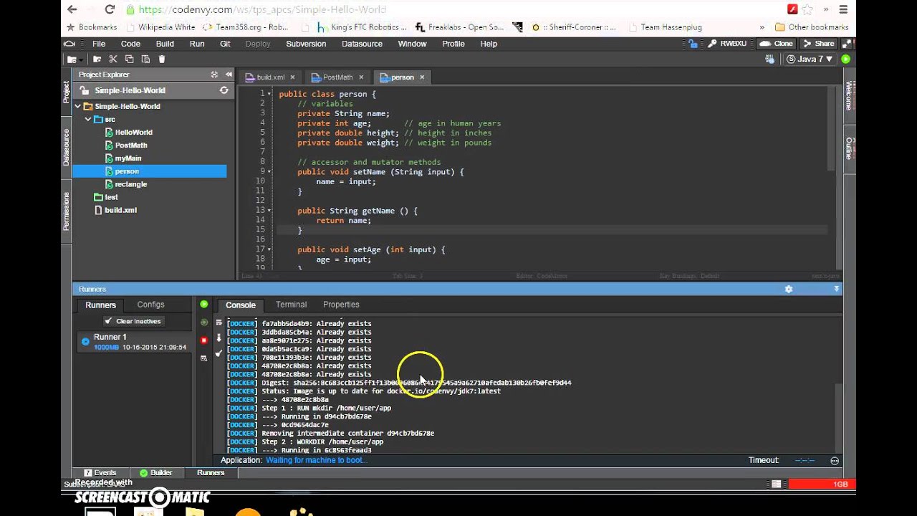Open the Code menu

pyautogui.click(x=130, y=44)
